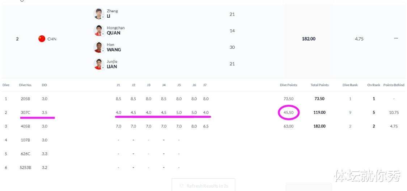Open Han Wang's athlete profile photo

coord(99,47)
